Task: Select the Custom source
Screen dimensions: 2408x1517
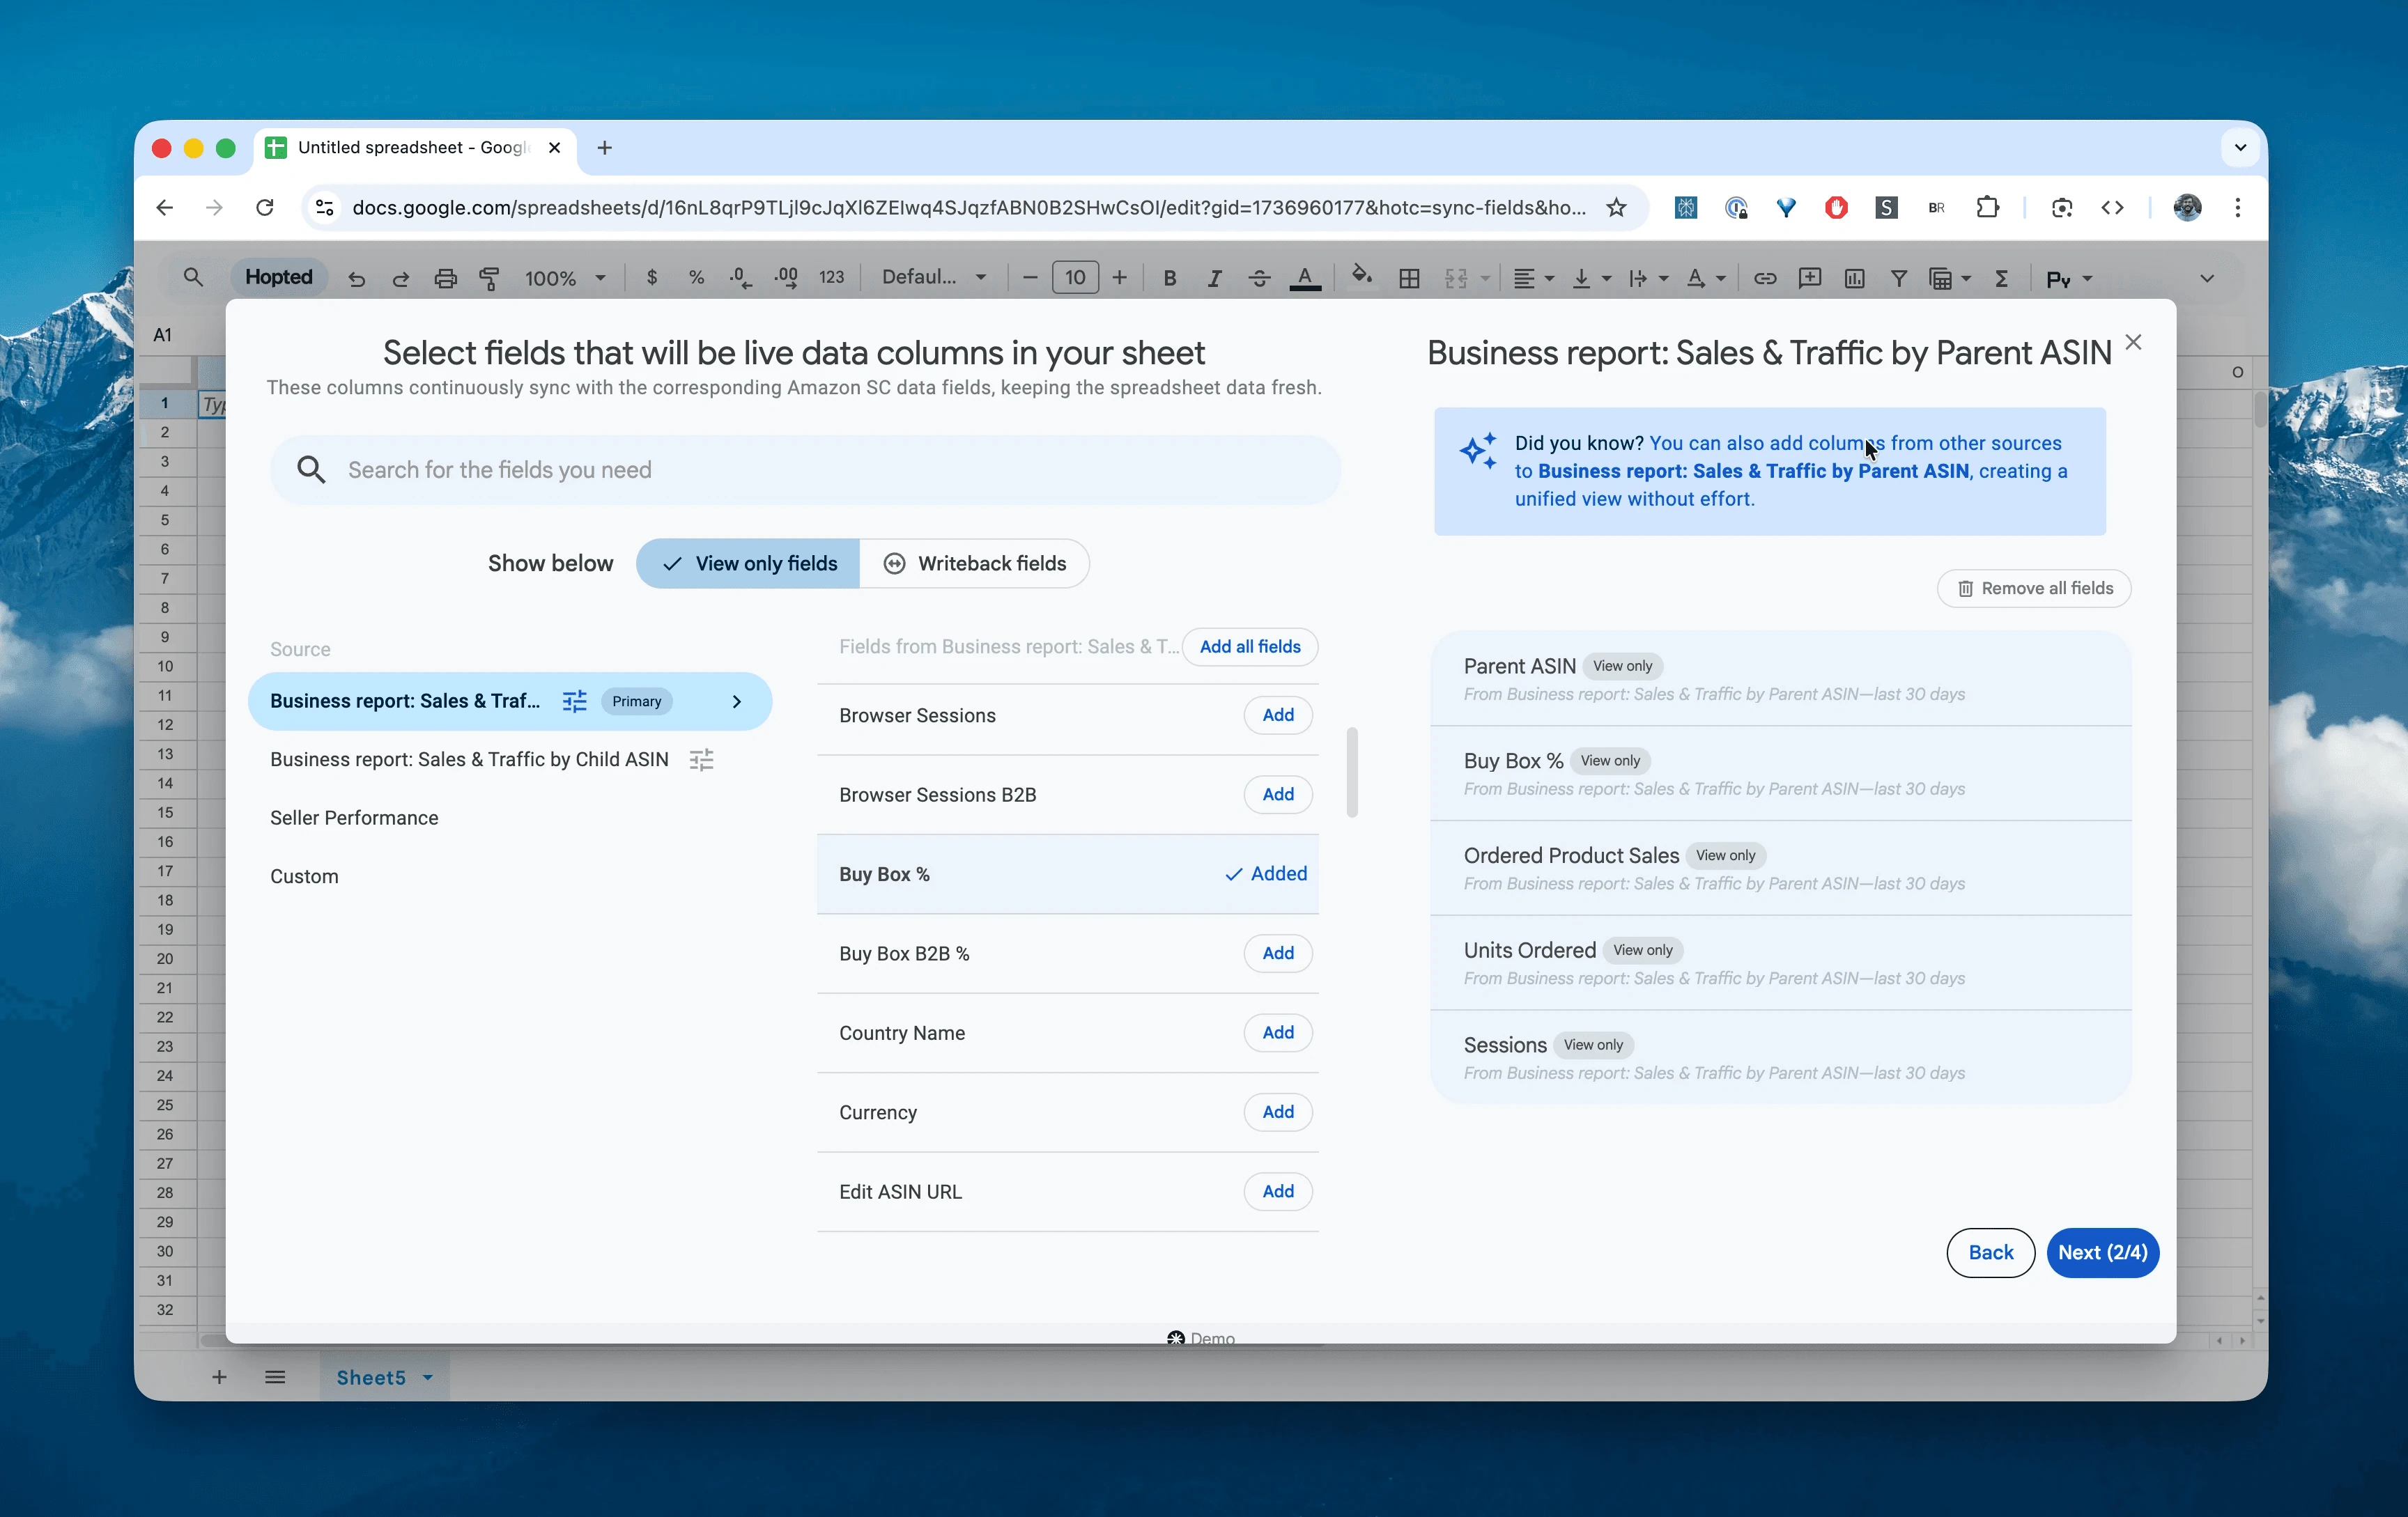Action: (304, 878)
